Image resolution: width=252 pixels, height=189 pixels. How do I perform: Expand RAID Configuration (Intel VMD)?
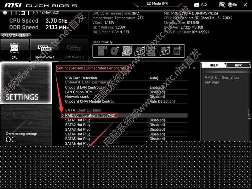(x=90, y=115)
